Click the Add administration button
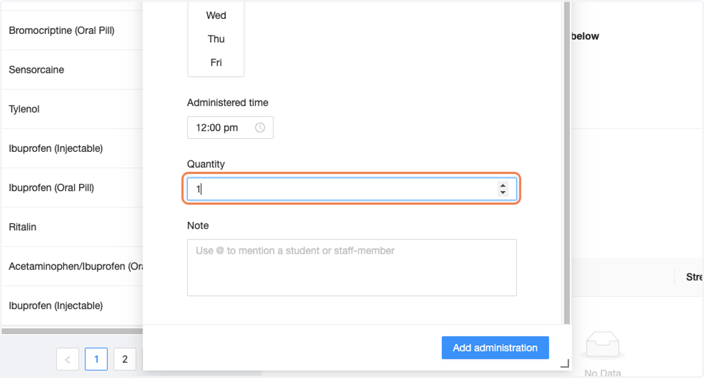Screen dimensions: 704x378 coord(495,348)
